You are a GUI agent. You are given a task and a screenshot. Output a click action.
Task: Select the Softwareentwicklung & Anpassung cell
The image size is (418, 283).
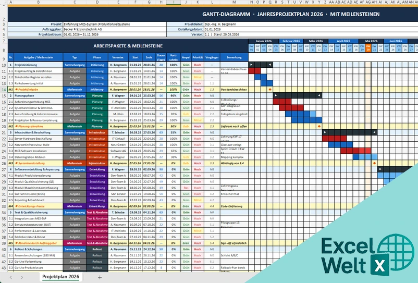pos(39,169)
